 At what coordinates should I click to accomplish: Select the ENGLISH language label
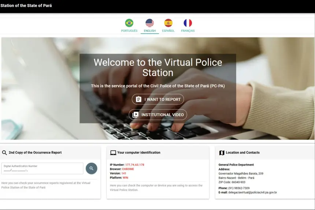[149, 31]
